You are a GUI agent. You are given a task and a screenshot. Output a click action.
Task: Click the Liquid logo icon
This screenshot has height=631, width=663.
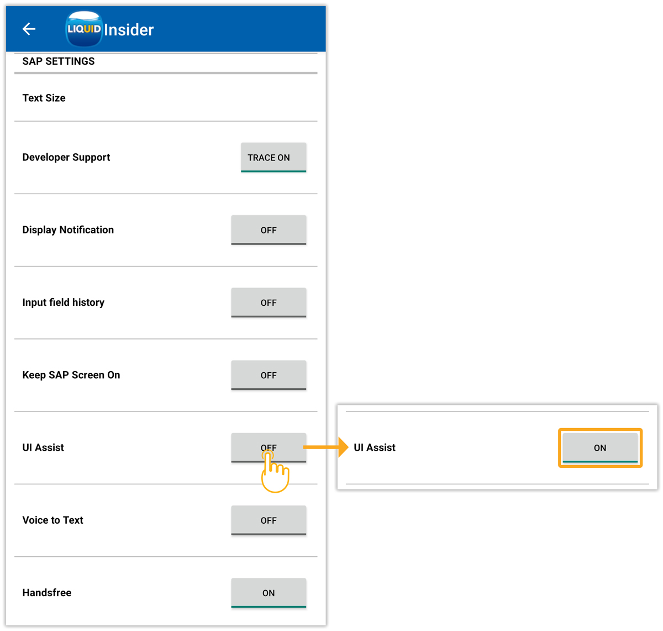(x=83, y=29)
